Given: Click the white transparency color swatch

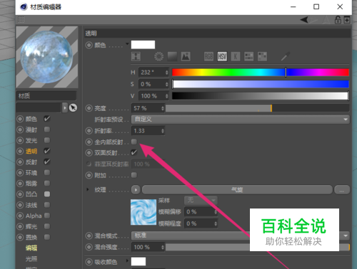Looking at the screenshot, I should click(143, 45).
